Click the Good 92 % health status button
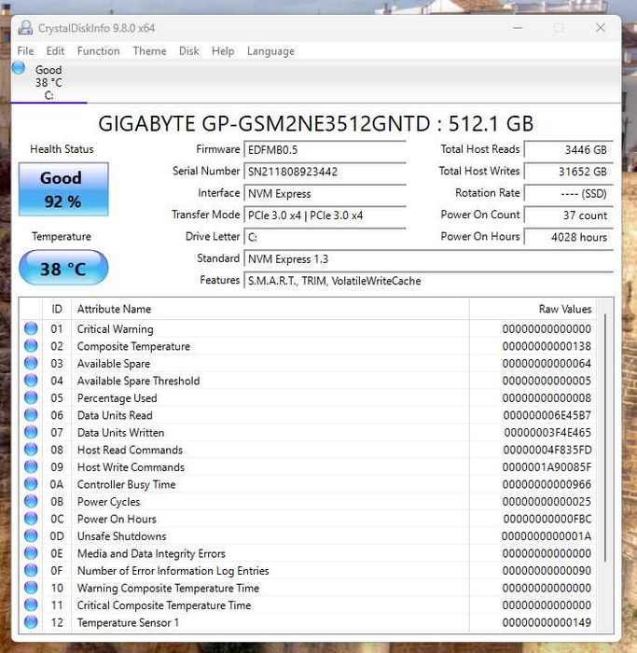637x653 pixels. click(63, 189)
